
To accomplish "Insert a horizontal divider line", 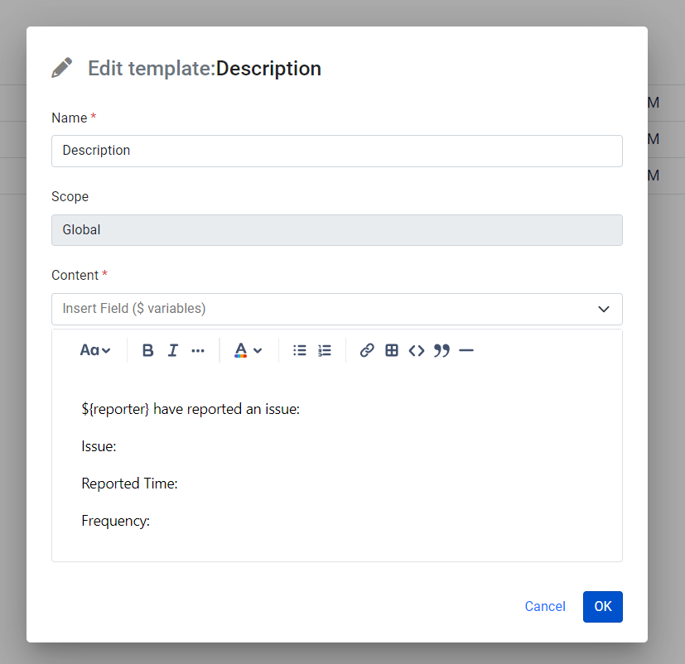I will 466,350.
